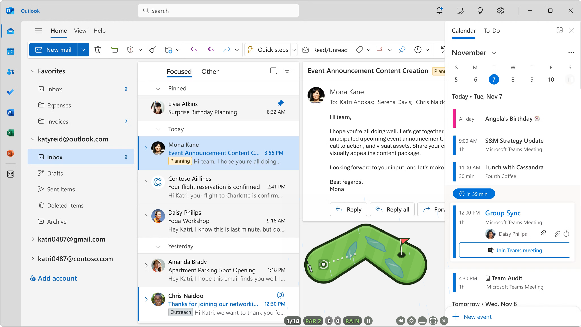The width and height of the screenshot is (581, 327).
Task: Open the Quick steps dropdown arrow
Action: 294,50
